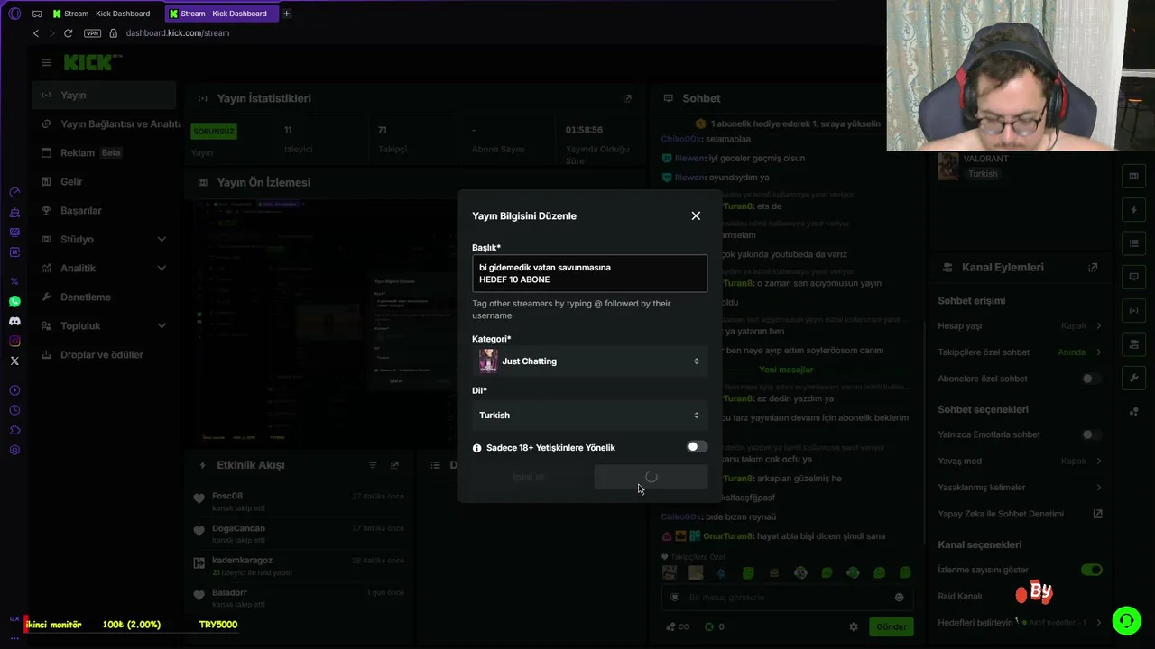
Task: Open Yasaklanmış kelimeler setting
Action: 1020,488
